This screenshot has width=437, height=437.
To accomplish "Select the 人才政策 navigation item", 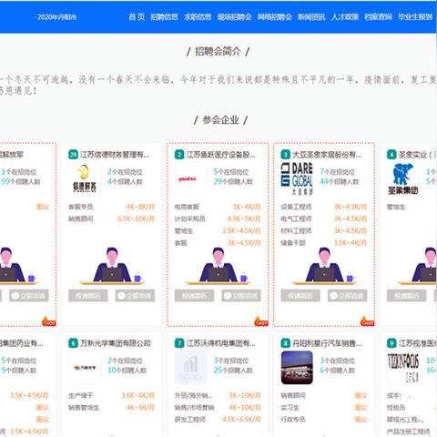I will (345, 17).
